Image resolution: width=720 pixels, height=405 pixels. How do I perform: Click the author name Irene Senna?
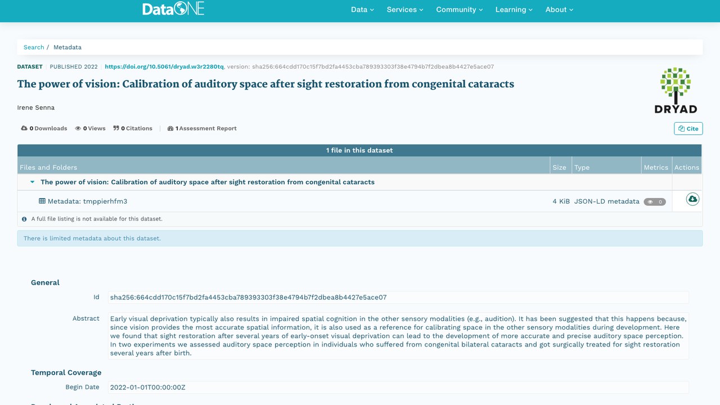pos(36,107)
